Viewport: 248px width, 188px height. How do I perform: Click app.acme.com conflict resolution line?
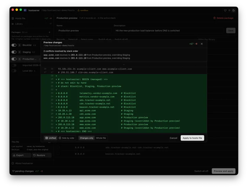[87, 55]
